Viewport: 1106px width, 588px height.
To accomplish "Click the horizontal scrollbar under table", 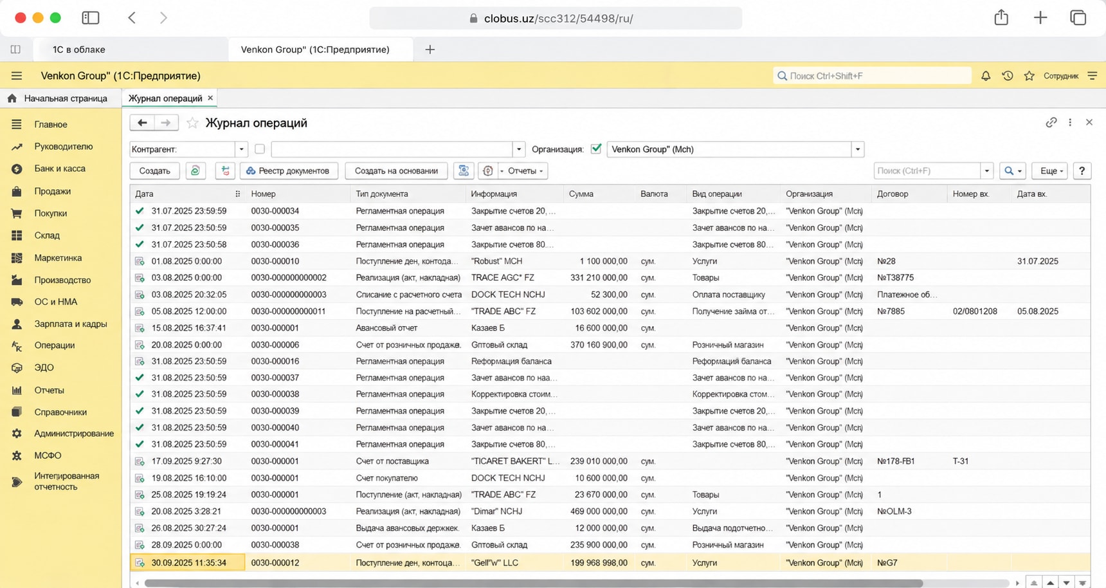I will [x=534, y=583].
